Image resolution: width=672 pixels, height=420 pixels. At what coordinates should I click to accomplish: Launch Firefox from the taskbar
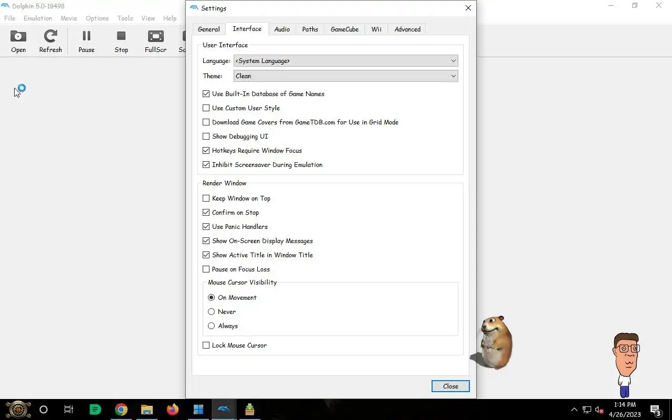(172, 409)
